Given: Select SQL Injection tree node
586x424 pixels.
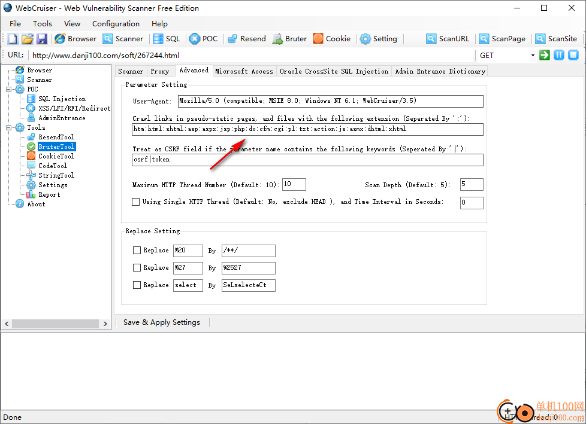Looking at the screenshot, I should 62,99.
